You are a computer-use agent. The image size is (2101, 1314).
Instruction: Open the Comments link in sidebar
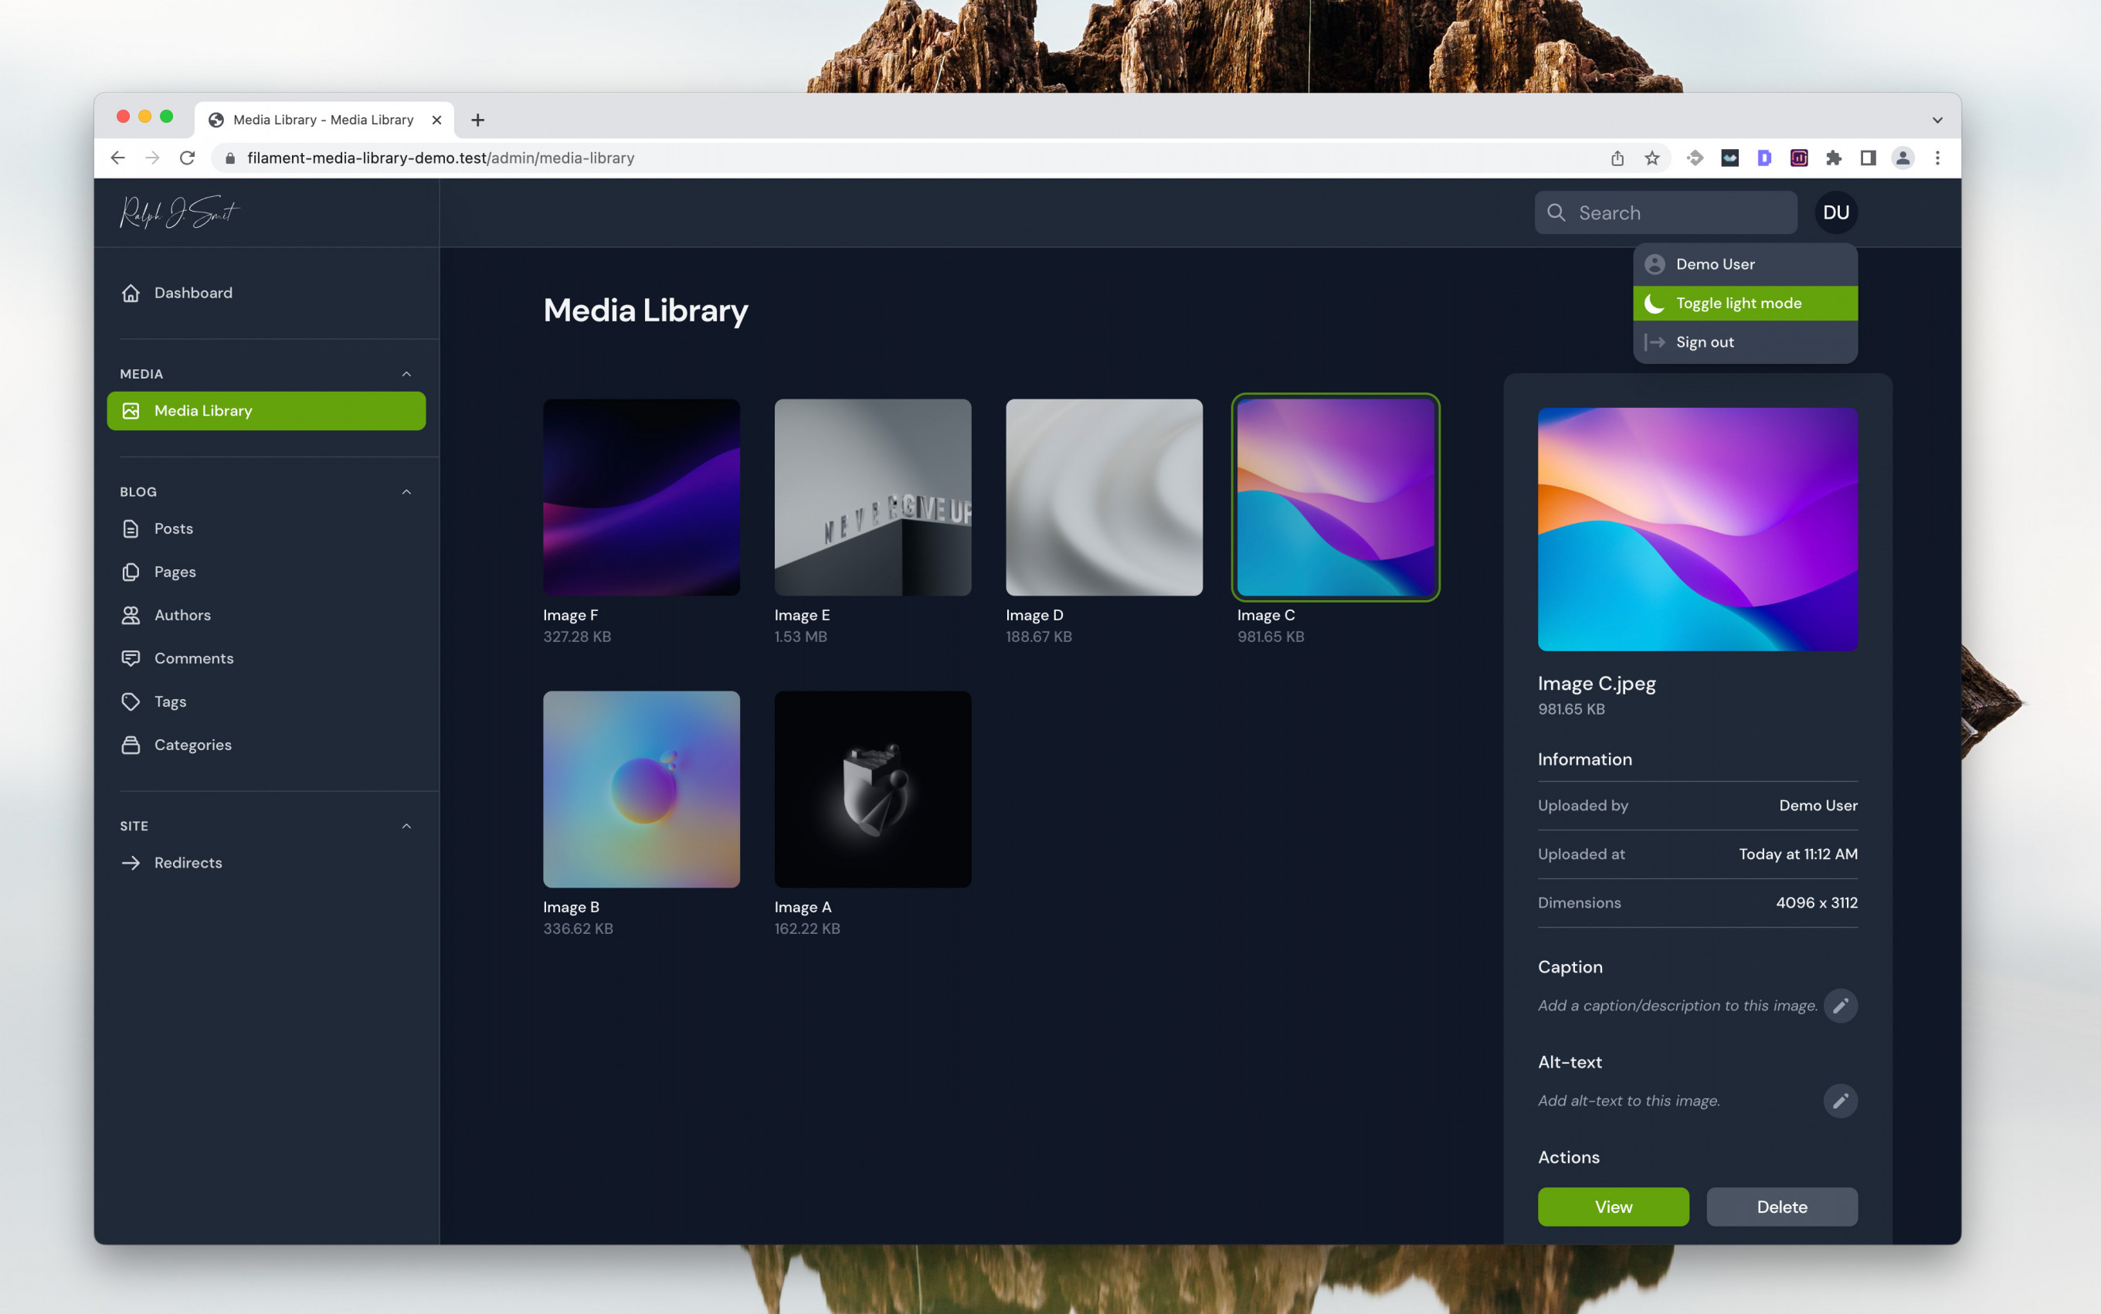point(266,658)
